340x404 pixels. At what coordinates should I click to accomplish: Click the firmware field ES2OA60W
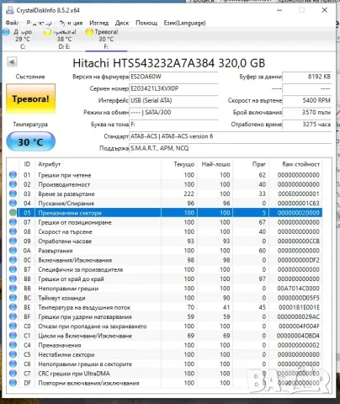coord(173,77)
